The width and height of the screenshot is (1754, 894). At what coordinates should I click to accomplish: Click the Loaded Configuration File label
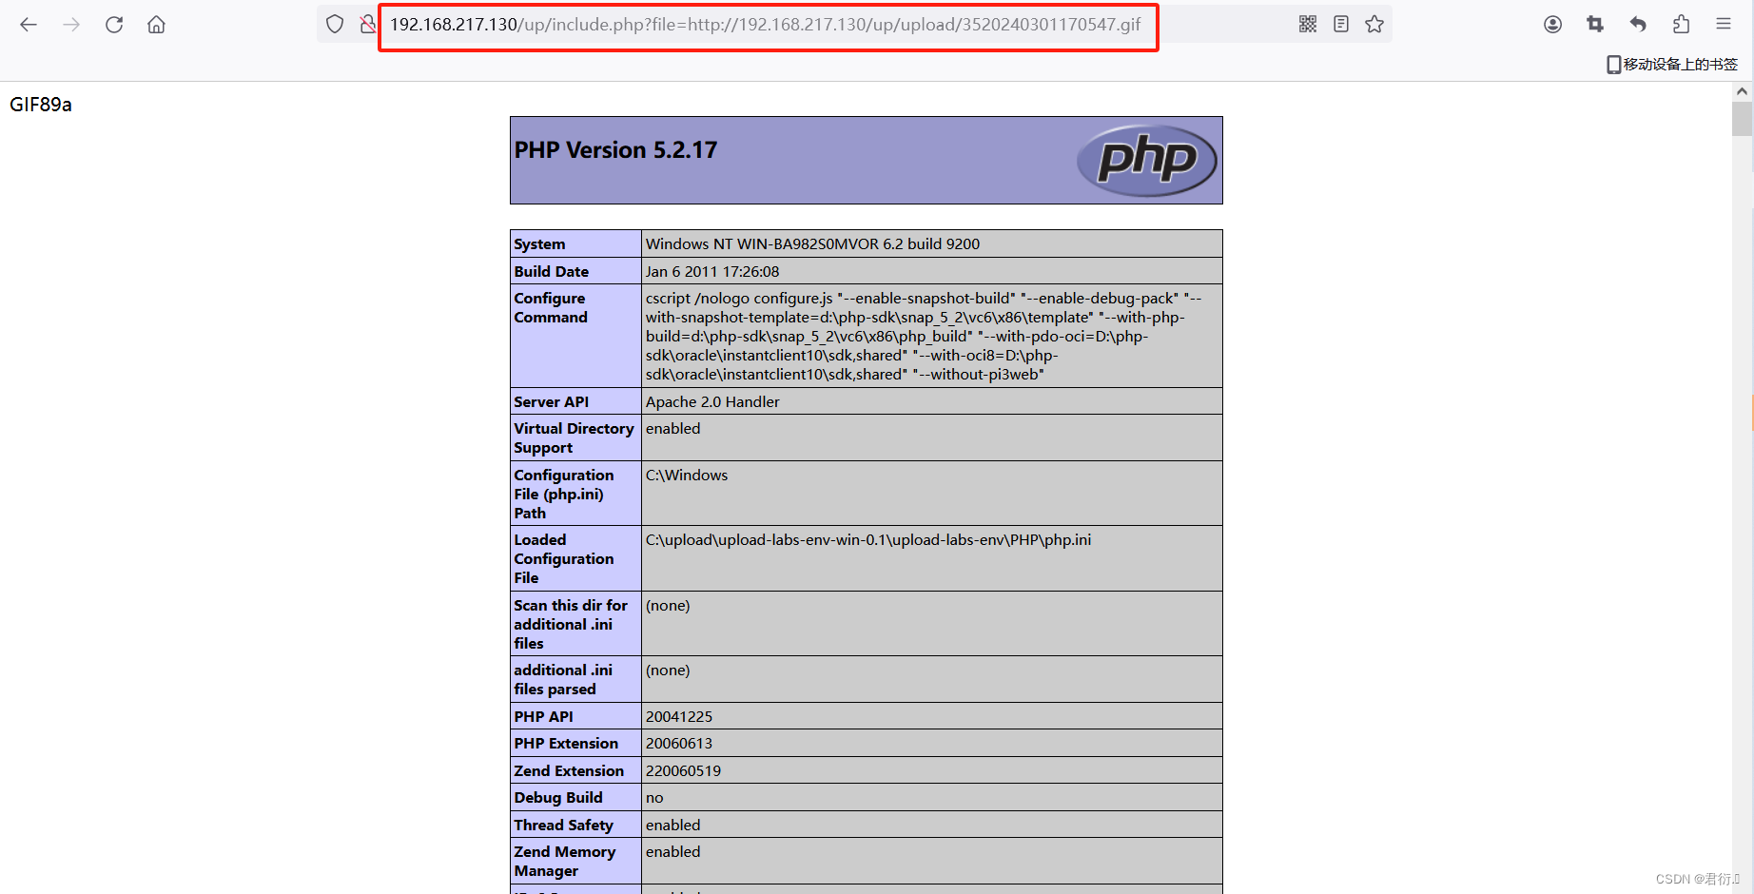pos(564,559)
